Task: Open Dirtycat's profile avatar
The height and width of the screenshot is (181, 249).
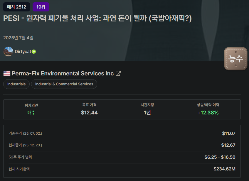Action: tap(8, 51)
